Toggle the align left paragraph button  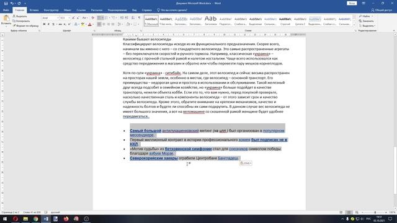coord(99,24)
